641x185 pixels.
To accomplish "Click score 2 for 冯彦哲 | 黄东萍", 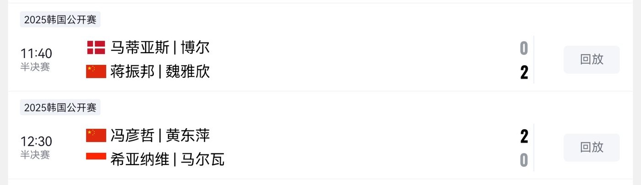I will pyautogui.click(x=524, y=136).
